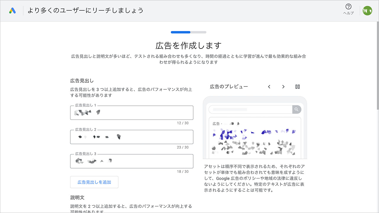Click the blue segment of the progress bar
This screenshot has height=213, width=379.
[180, 32]
